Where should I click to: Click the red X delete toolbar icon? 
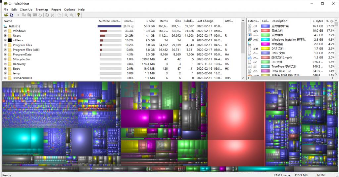[52, 15]
